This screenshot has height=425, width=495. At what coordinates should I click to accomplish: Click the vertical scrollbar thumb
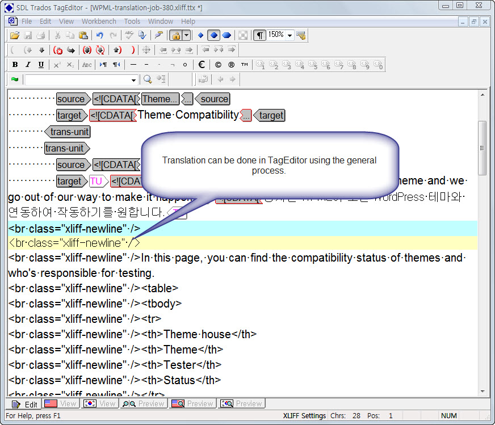[482, 148]
